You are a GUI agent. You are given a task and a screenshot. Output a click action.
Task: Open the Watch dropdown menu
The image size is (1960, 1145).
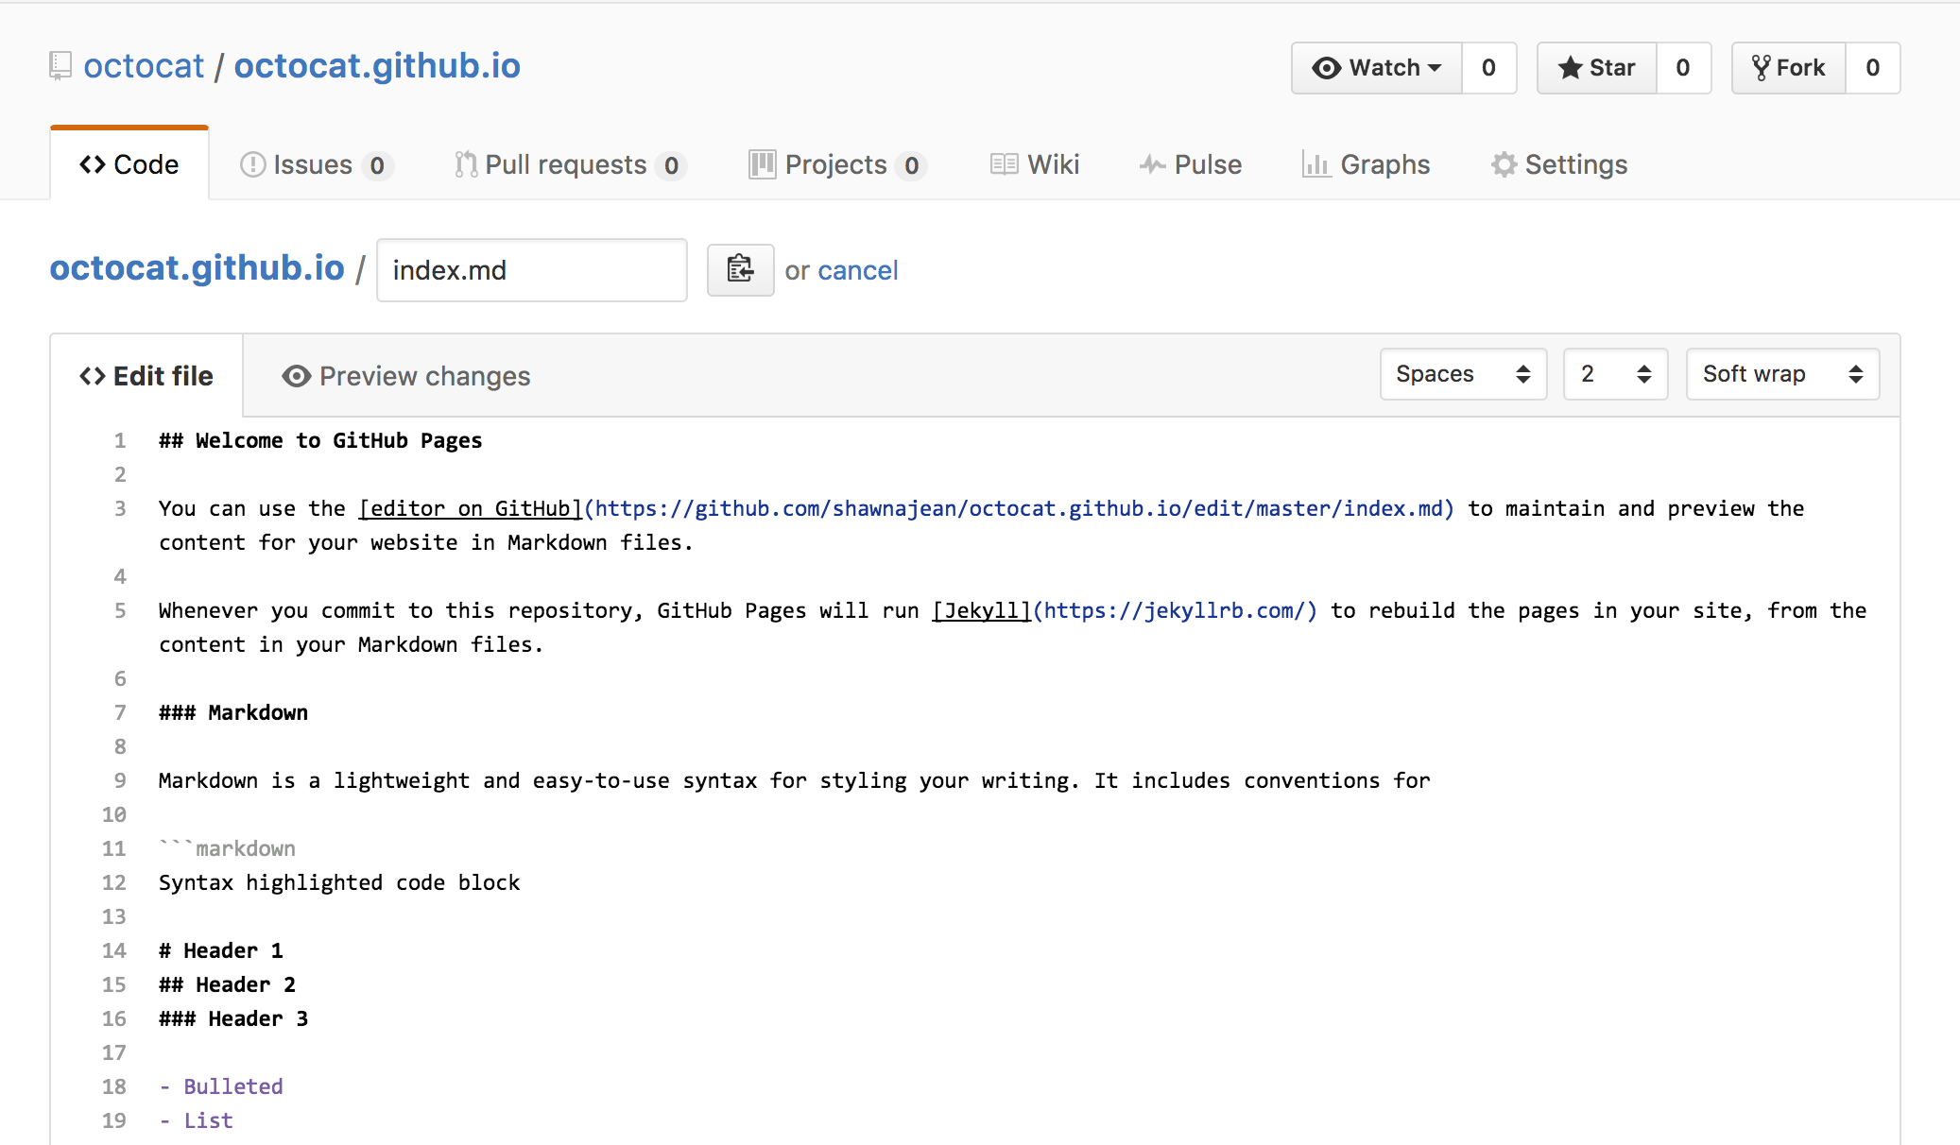(x=1377, y=68)
